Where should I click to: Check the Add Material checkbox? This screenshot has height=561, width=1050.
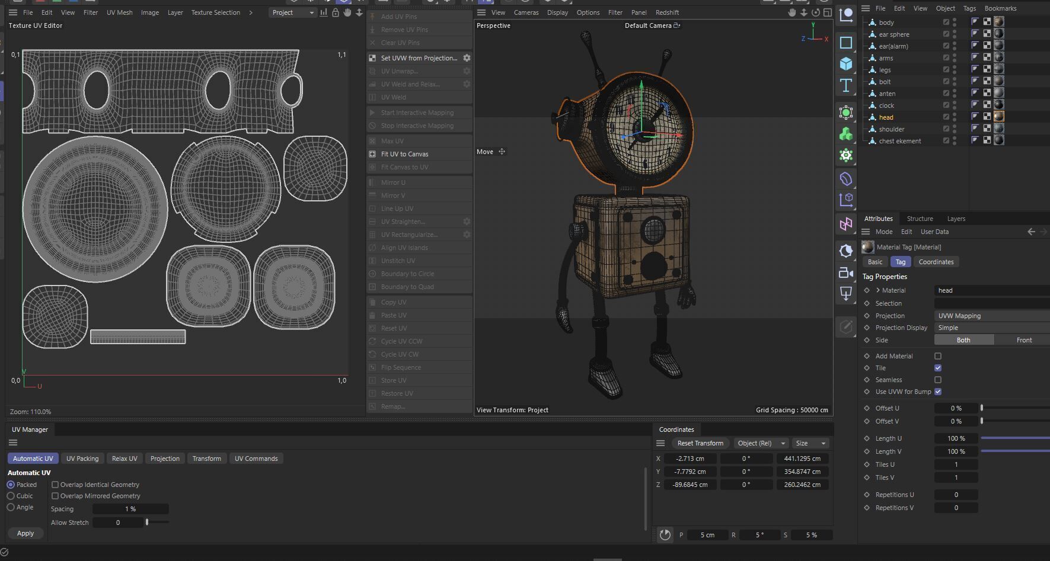(938, 356)
